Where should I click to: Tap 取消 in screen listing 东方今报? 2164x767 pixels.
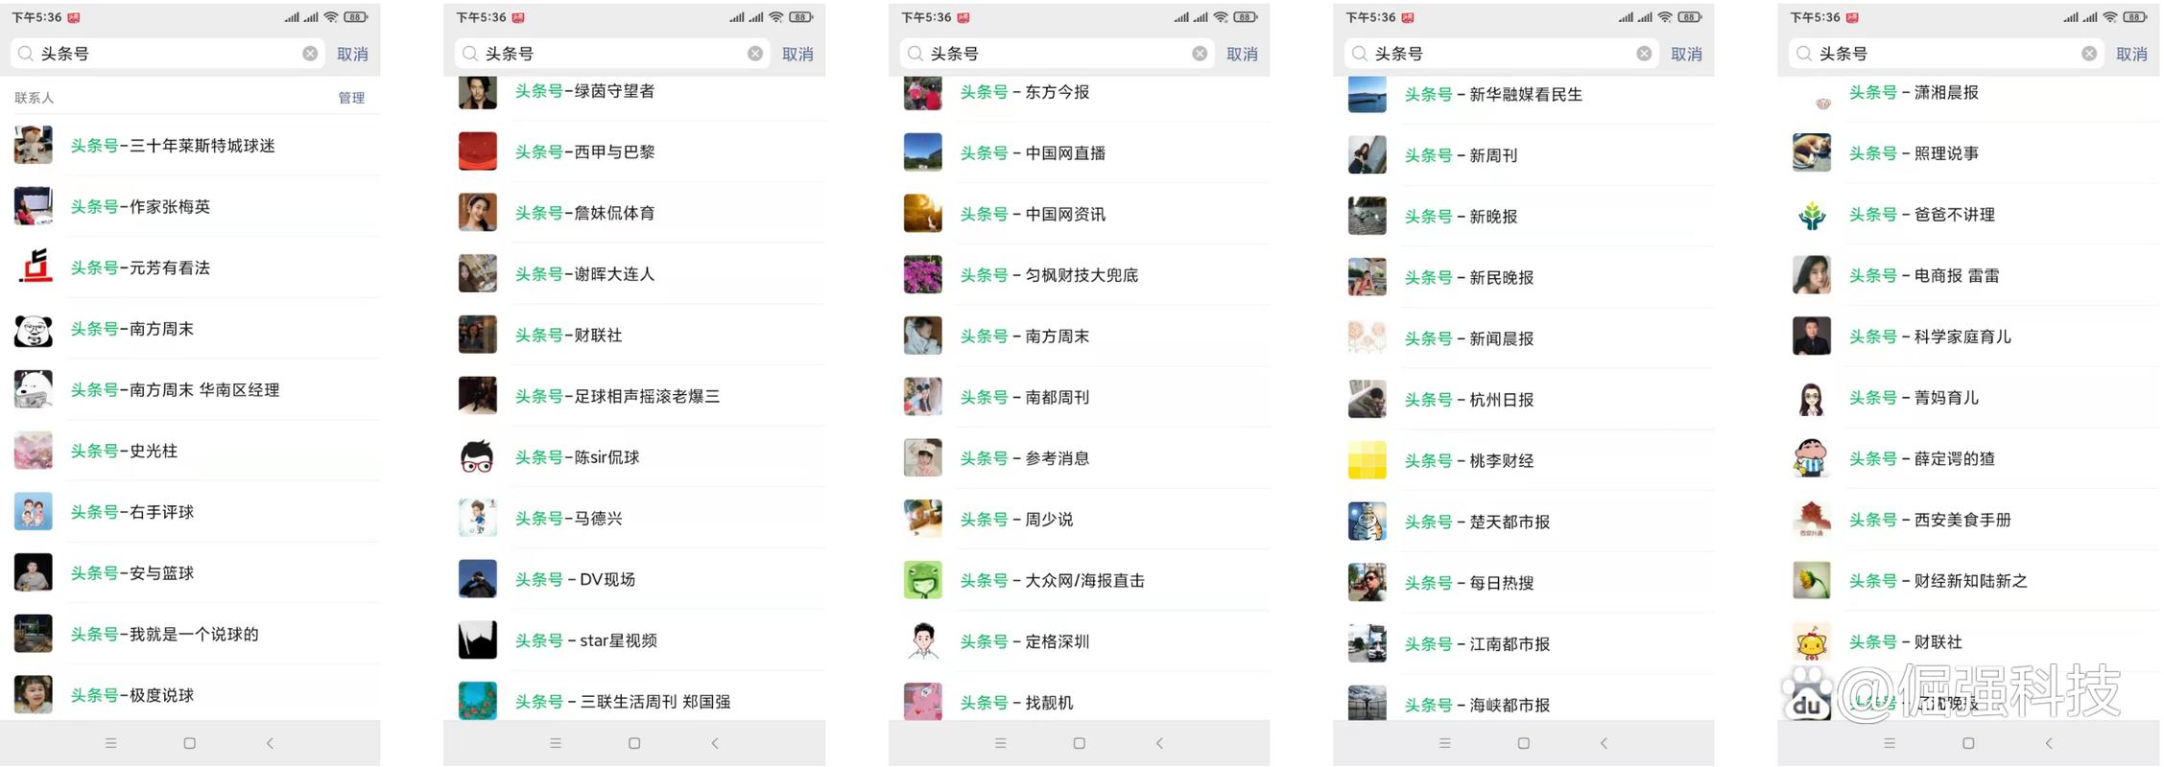1242,54
